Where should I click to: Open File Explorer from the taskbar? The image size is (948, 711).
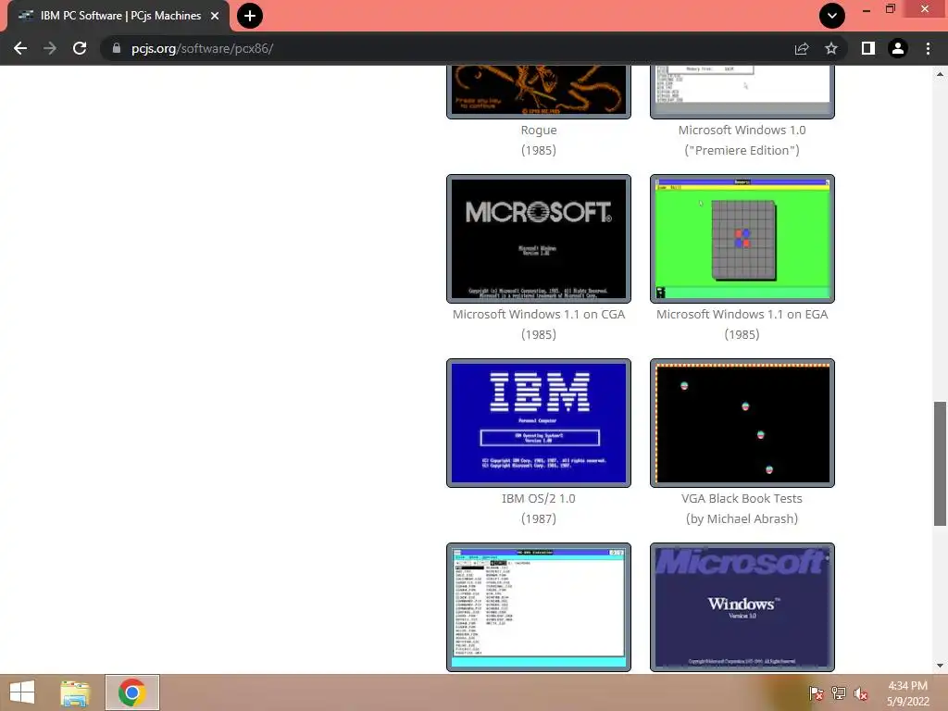click(x=75, y=692)
